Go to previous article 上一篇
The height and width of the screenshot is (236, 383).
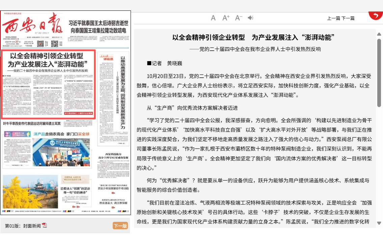click(x=333, y=18)
